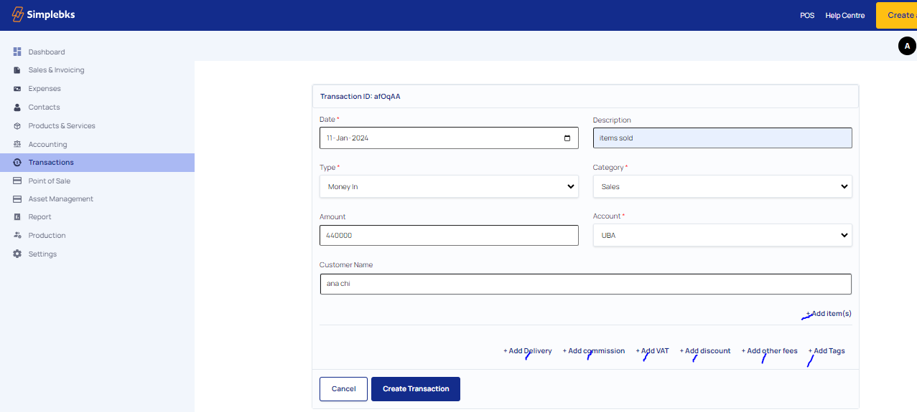The width and height of the screenshot is (917, 412).
Task: Click the Settings gear icon
Action: (x=17, y=254)
